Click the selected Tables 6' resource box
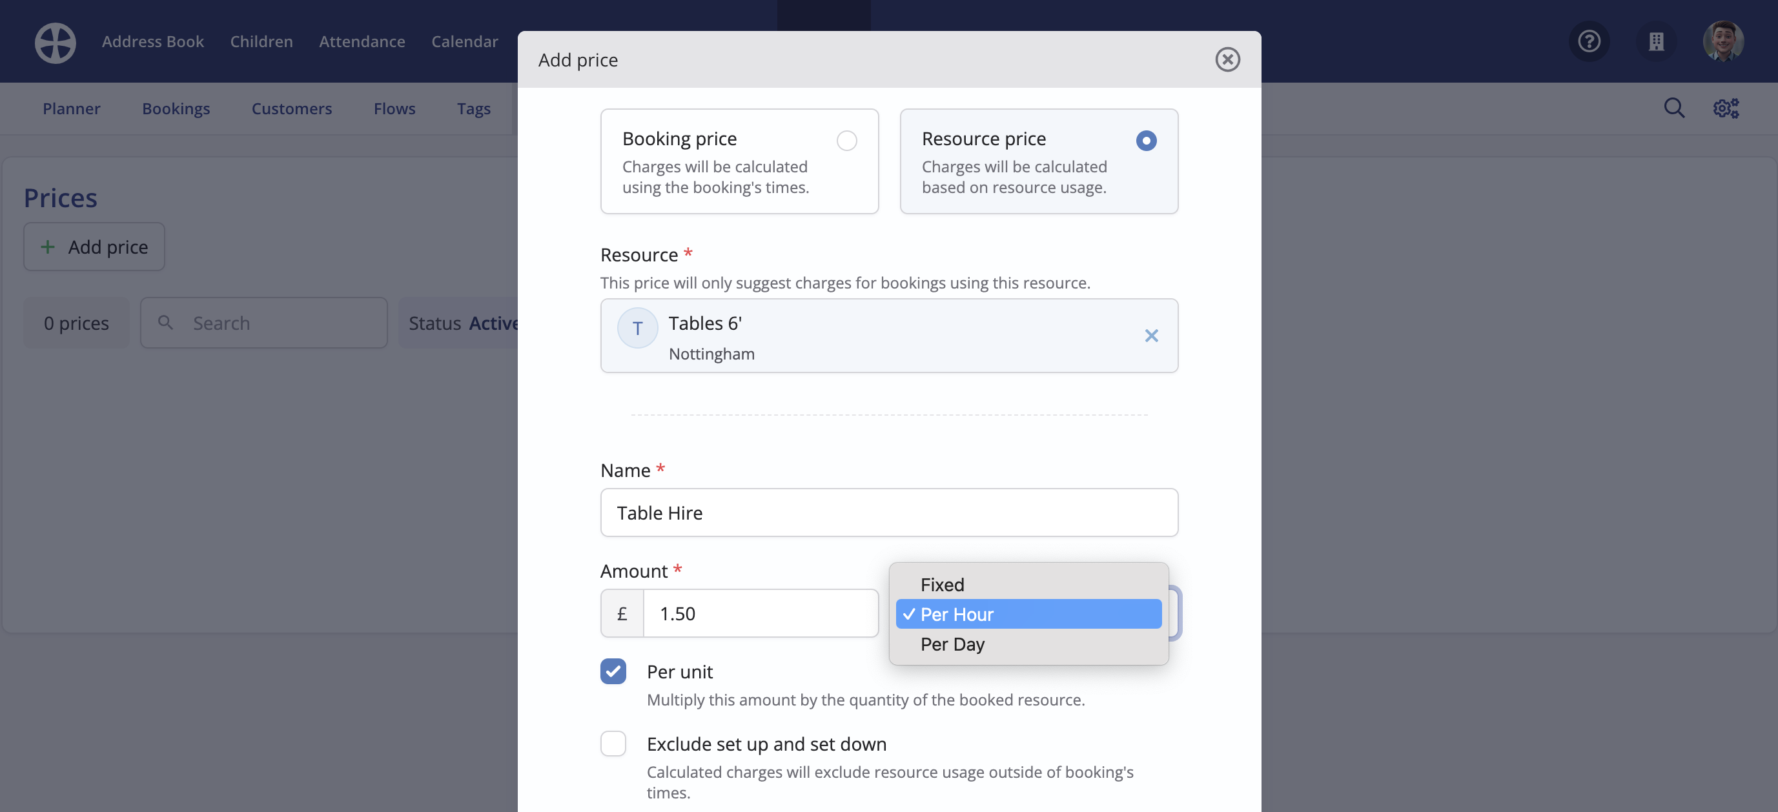The height and width of the screenshot is (812, 1778). pyautogui.click(x=889, y=335)
